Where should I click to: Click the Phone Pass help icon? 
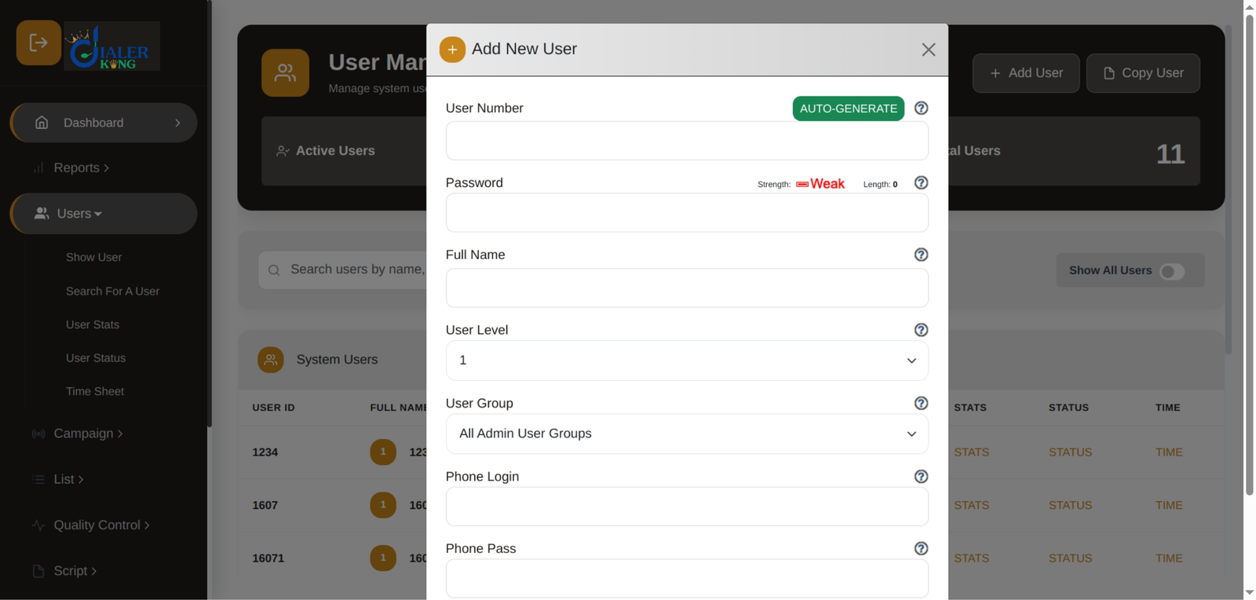click(921, 548)
